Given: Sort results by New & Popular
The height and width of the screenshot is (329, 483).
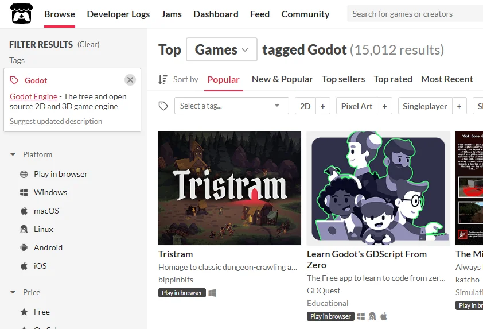Looking at the screenshot, I should click(x=282, y=79).
